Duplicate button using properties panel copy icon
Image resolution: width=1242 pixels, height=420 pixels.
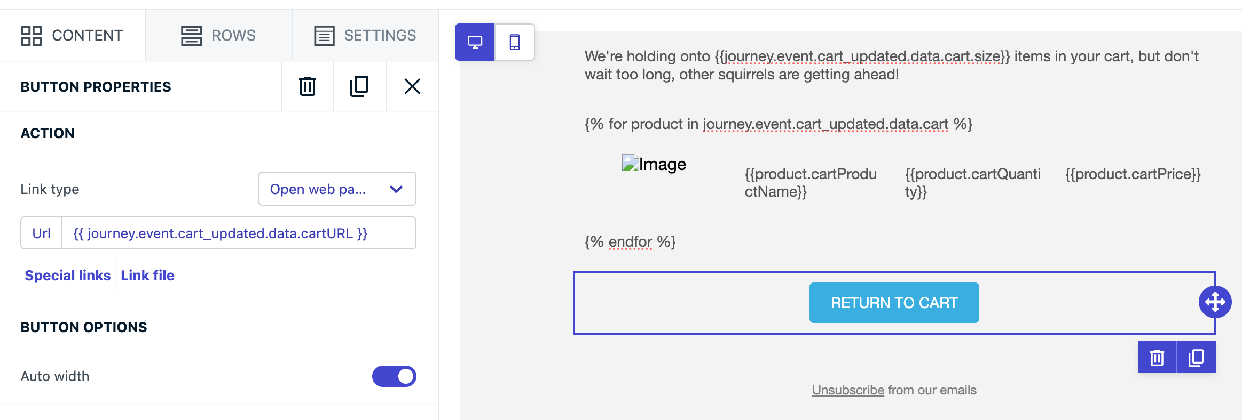(359, 86)
